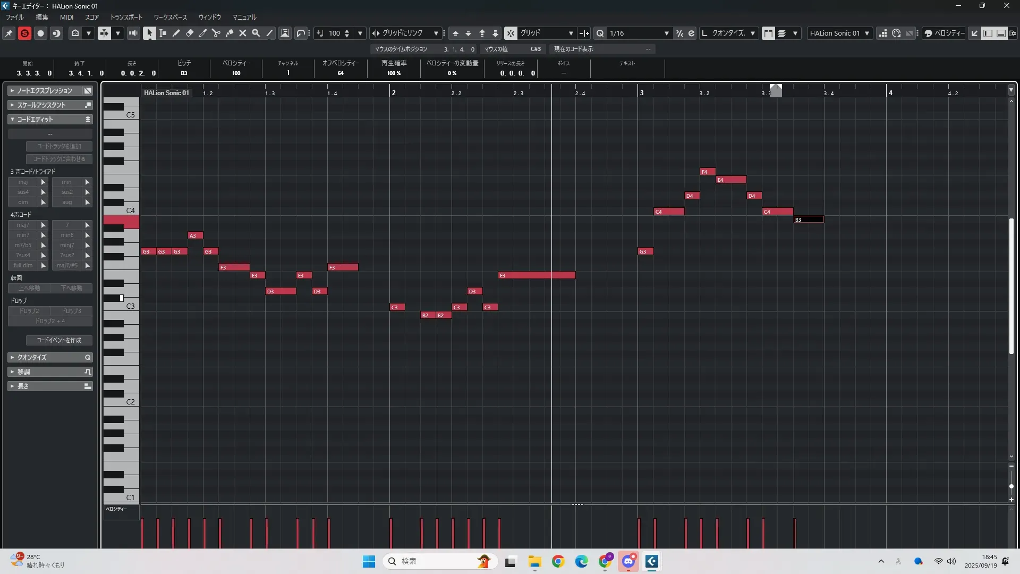The height and width of the screenshot is (574, 1020).
Task: Open the MIDI menu
Action: [x=66, y=17]
